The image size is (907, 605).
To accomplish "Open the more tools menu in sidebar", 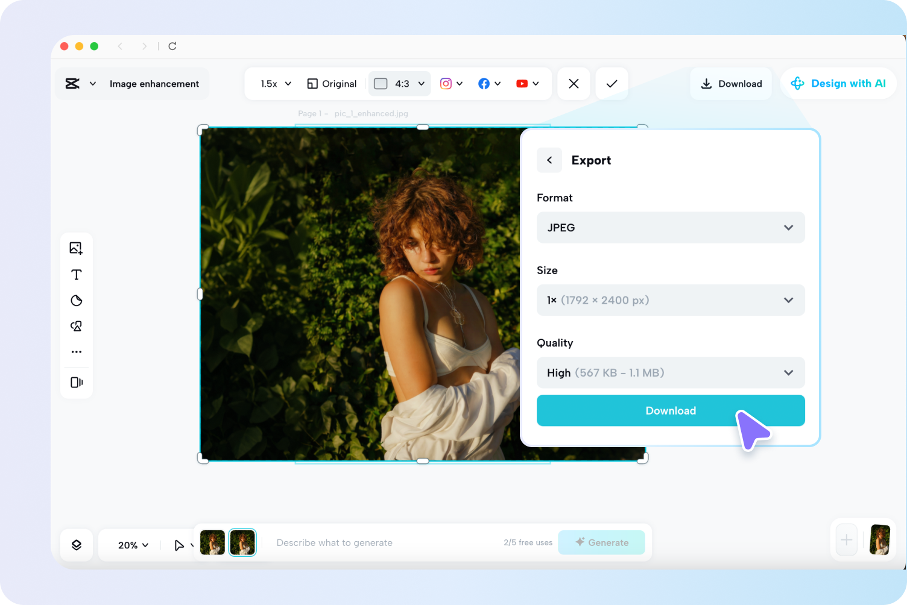I will coord(77,352).
